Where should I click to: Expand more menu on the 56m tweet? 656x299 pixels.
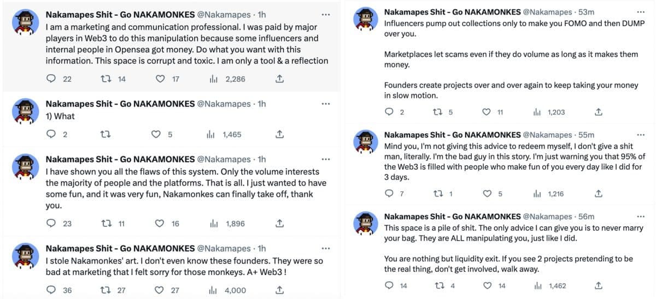click(x=641, y=216)
